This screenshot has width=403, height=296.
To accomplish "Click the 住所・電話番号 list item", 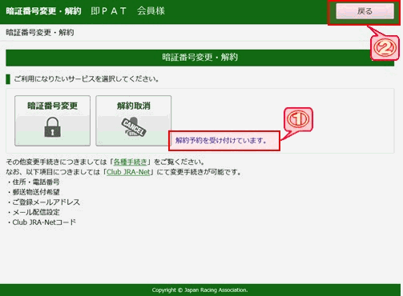I will pyautogui.click(x=36, y=182).
